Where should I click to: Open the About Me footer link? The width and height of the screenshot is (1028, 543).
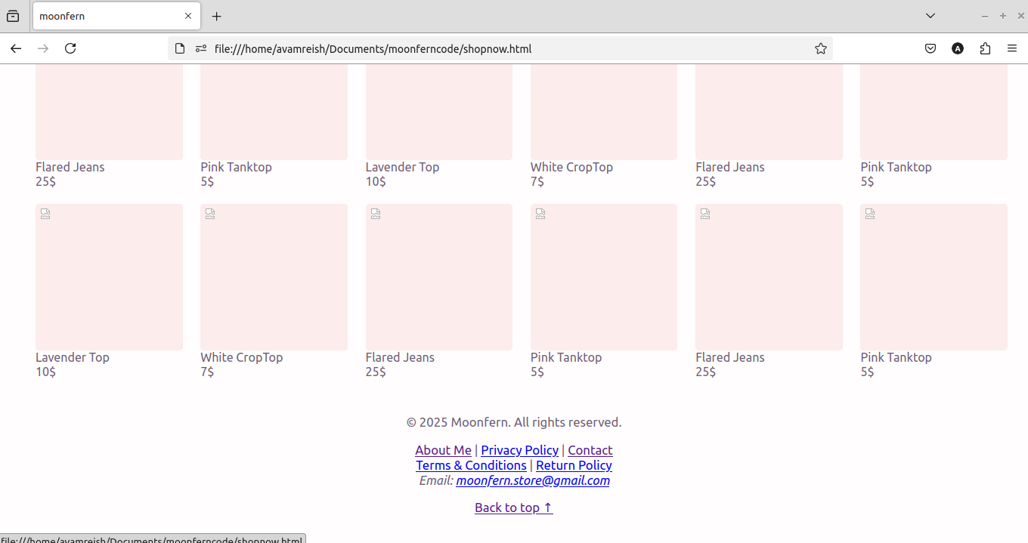pyautogui.click(x=443, y=450)
